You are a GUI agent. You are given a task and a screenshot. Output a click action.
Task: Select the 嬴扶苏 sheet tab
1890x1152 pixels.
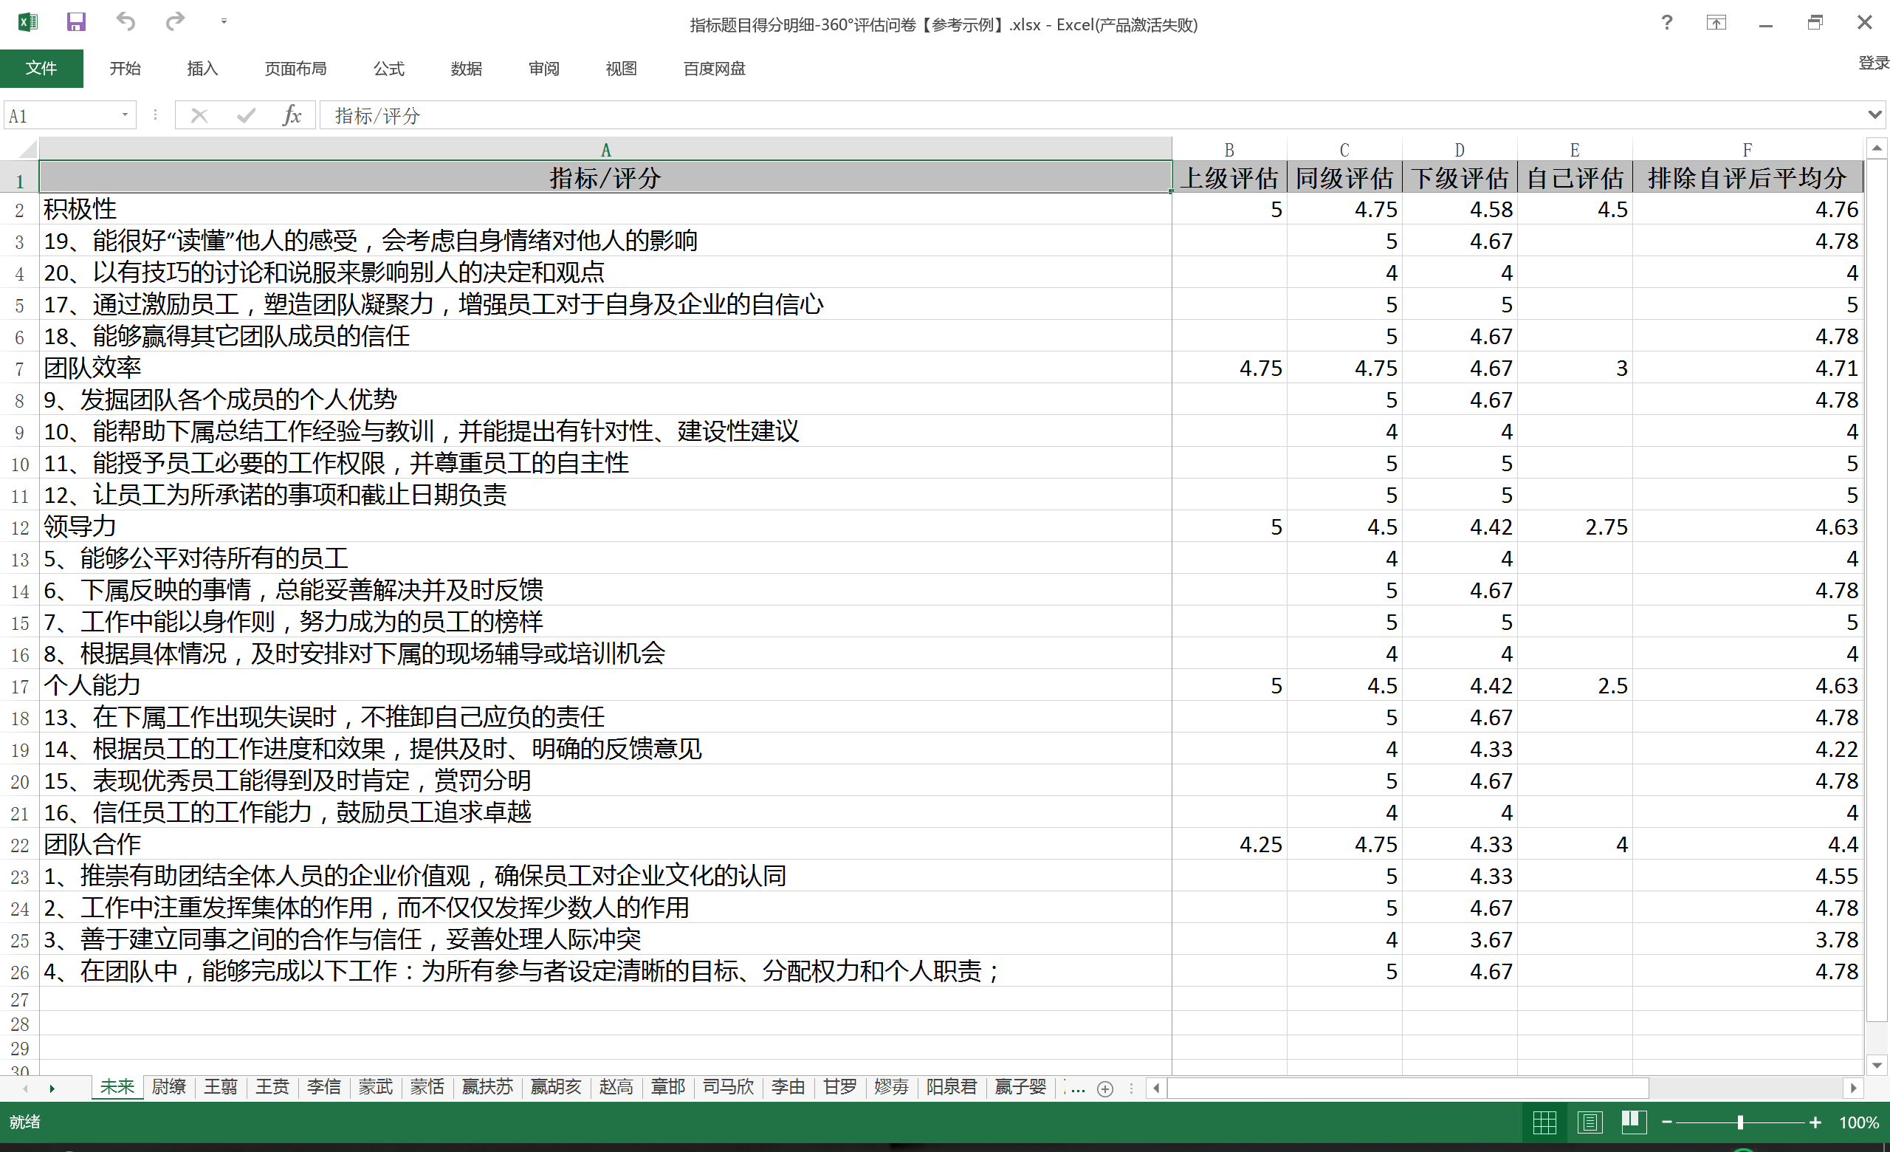[487, 1087]
